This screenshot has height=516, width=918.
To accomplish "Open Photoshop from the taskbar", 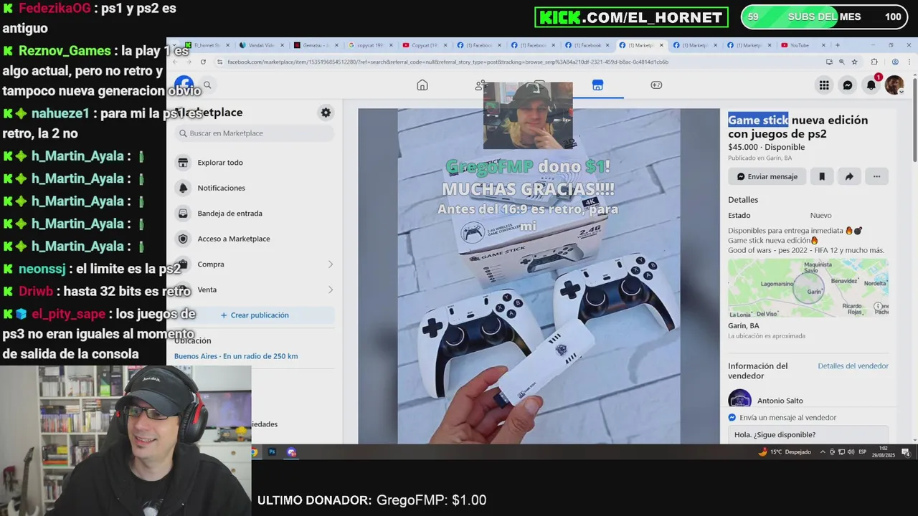I will (x=273, y=452).
